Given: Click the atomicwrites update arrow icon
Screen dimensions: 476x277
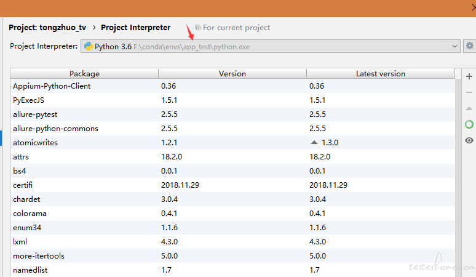Looking at the screenshot, I should point(314,142).
